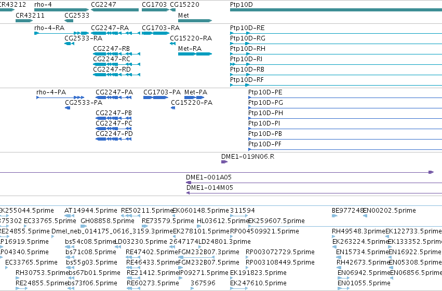Click EST GH08858.5prime
Image resolution: width=442 pixels, height=291 pixels.
[84, 226]
